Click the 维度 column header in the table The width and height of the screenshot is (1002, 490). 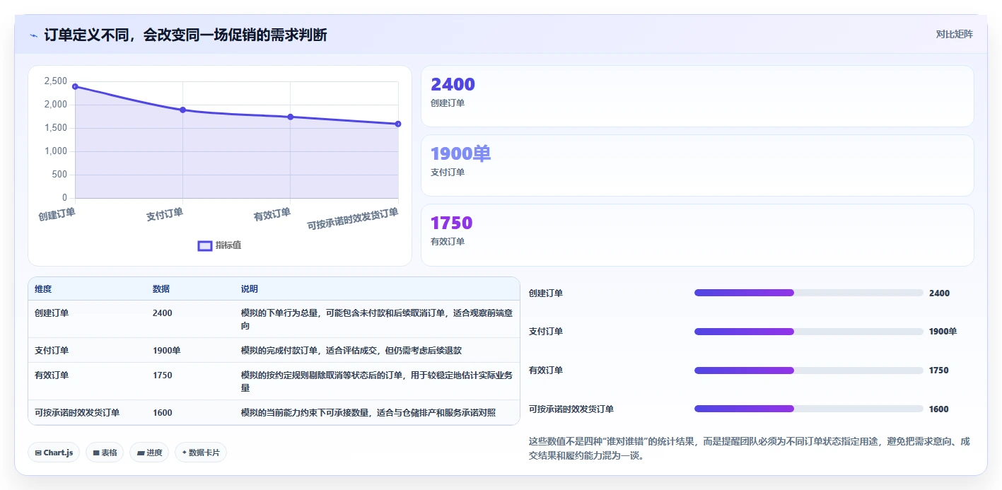pos(43,289)
